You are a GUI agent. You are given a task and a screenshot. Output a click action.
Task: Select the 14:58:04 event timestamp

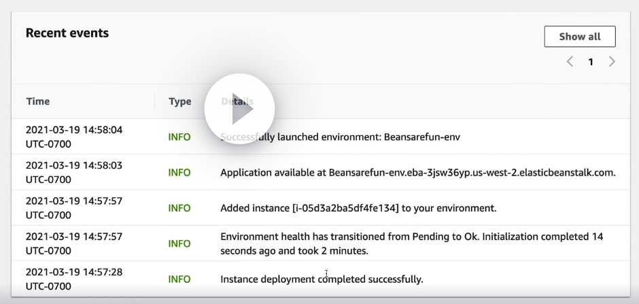(x=74, y=137)
